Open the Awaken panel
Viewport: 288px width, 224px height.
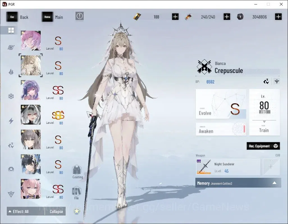[x=221, y=129]
